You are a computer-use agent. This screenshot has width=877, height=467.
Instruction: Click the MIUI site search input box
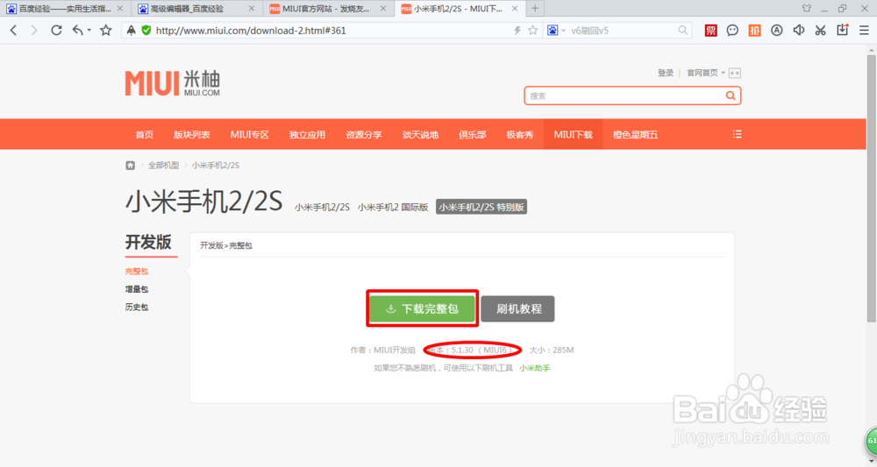coord(624,96)
